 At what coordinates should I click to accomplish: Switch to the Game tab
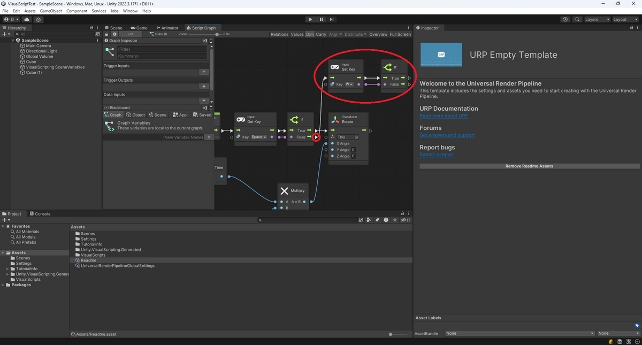(x=139, y=28)
